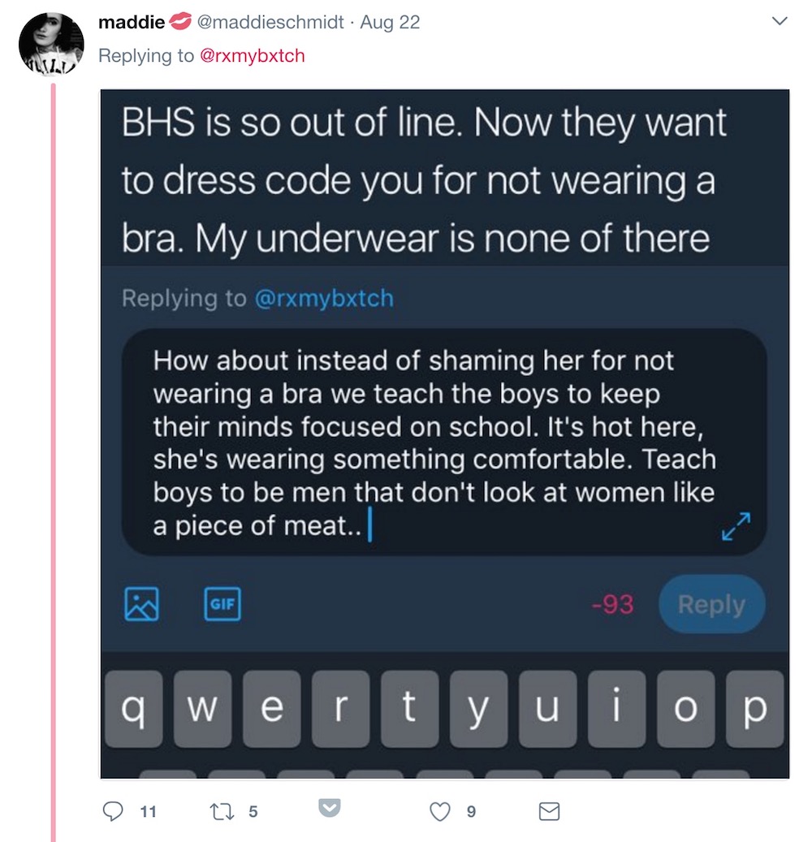Open the image attach icon in composer
The width and height of the screenshot is (812, 842).
(x=142, y=604)
